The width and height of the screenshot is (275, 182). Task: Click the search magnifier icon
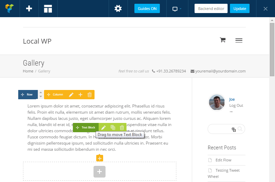[240, 129]
